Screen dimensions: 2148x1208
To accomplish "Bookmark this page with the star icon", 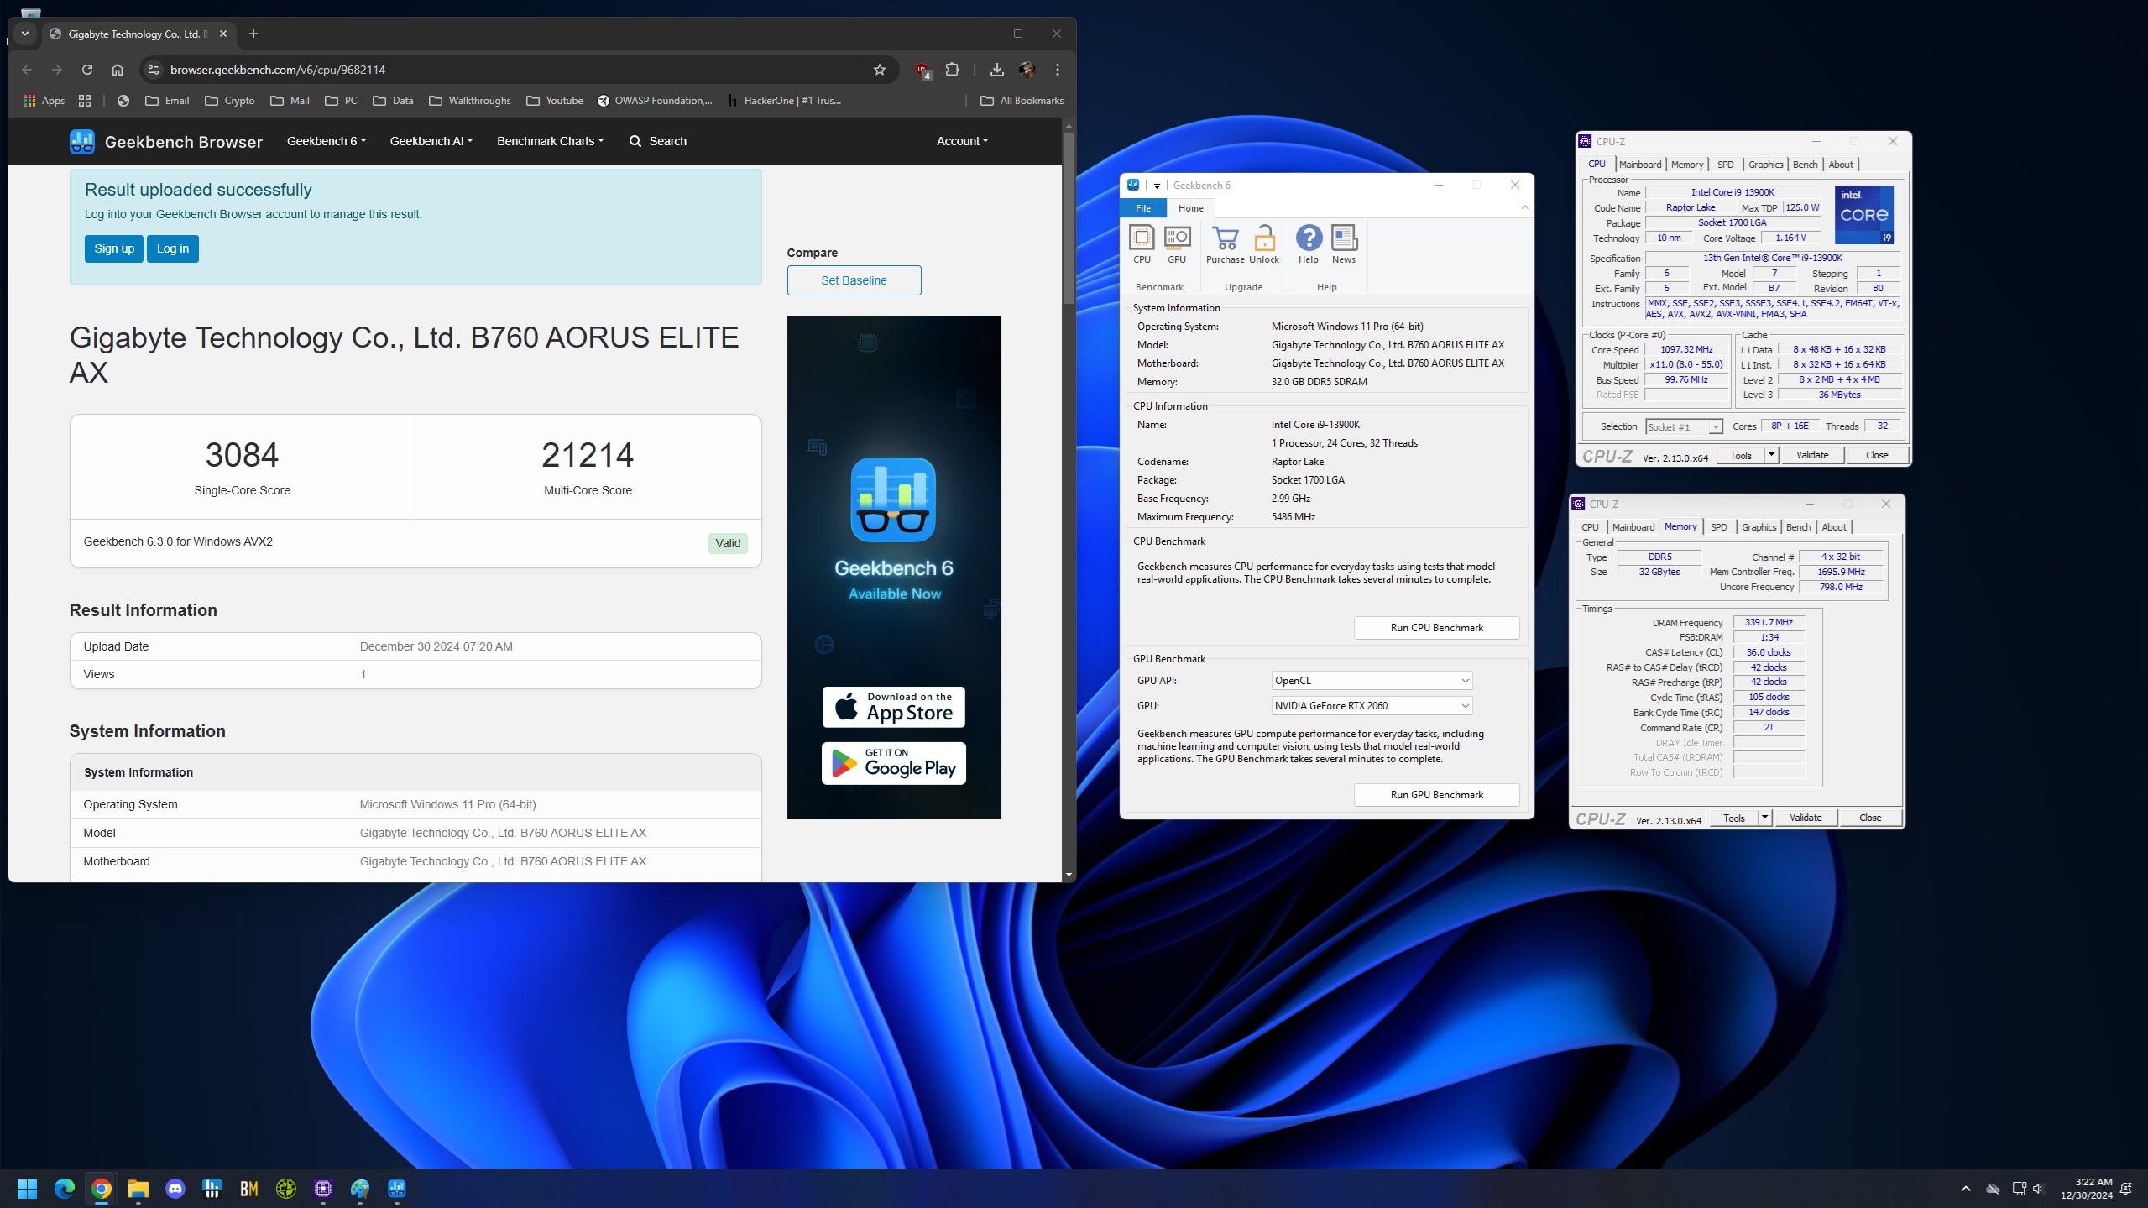I will (x=879, y=70).
